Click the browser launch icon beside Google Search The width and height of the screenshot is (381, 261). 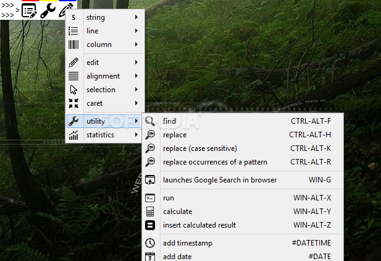point(150,180)
